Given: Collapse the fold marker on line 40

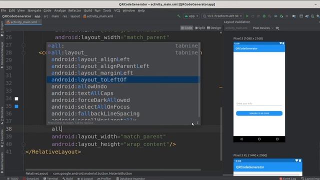Looking at the screenshot, I should coord(23,144).
